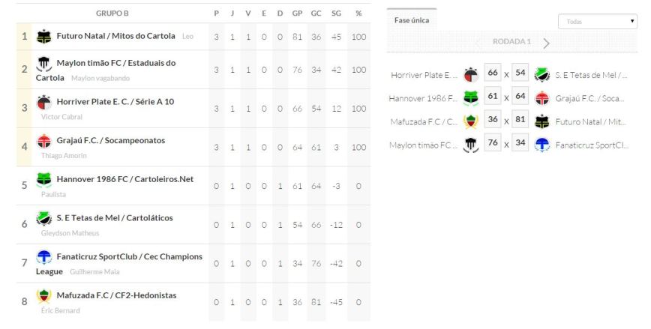Select the Fase única tab
Image resolution: width=651 pixels, height=329 pixels.
pos(412,20)
